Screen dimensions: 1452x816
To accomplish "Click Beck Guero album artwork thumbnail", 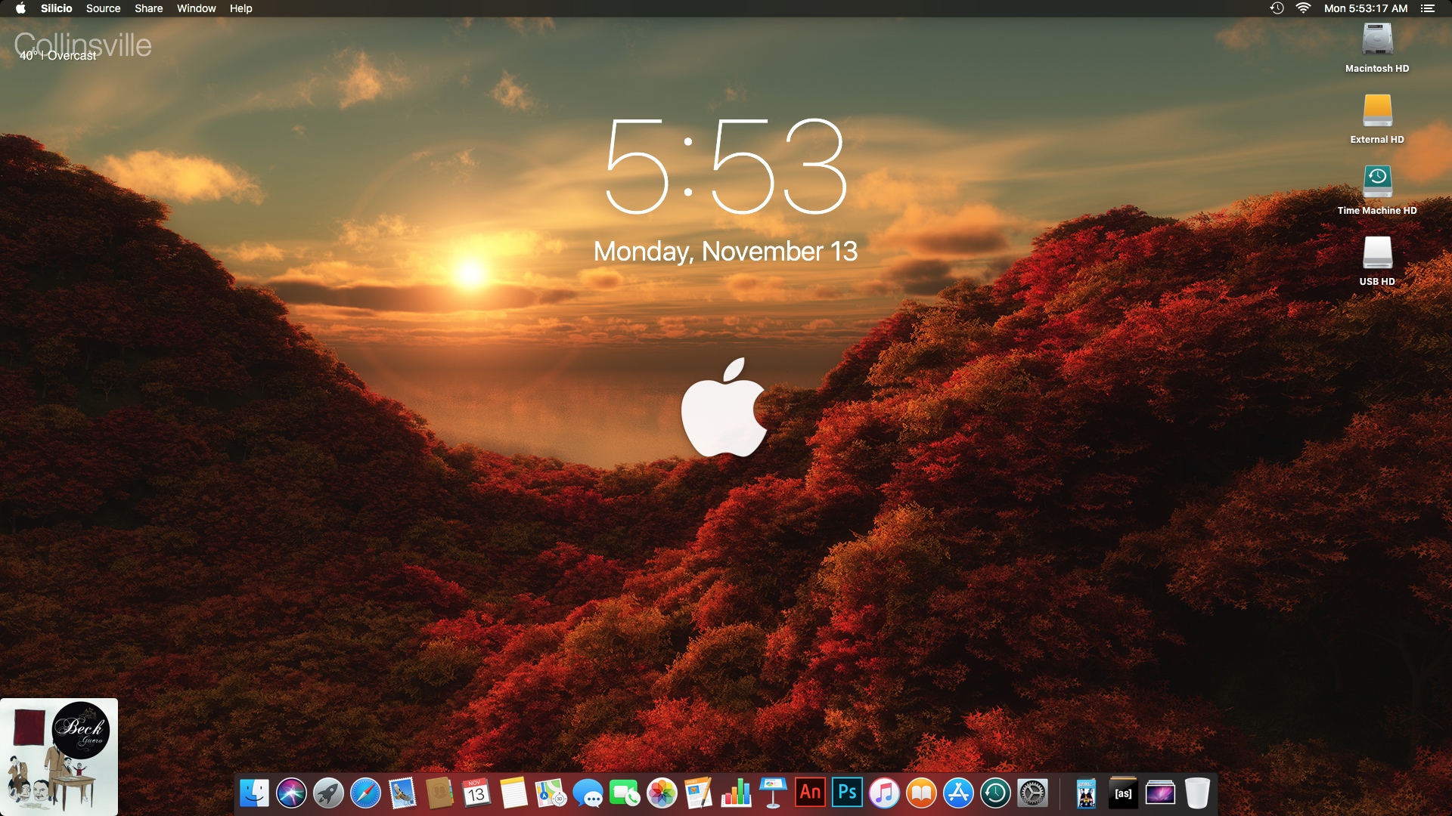I will pyautogui.click(x=59, y=756).
